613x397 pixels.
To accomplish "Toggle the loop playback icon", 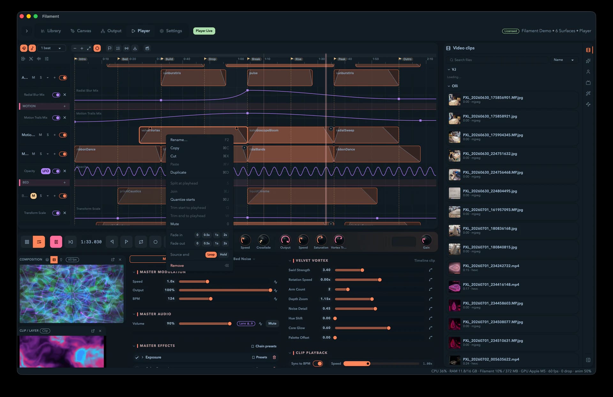I will (x=141, y=242).
